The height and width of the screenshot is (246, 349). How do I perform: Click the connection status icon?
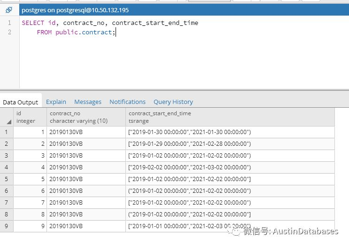coord(9,10)
